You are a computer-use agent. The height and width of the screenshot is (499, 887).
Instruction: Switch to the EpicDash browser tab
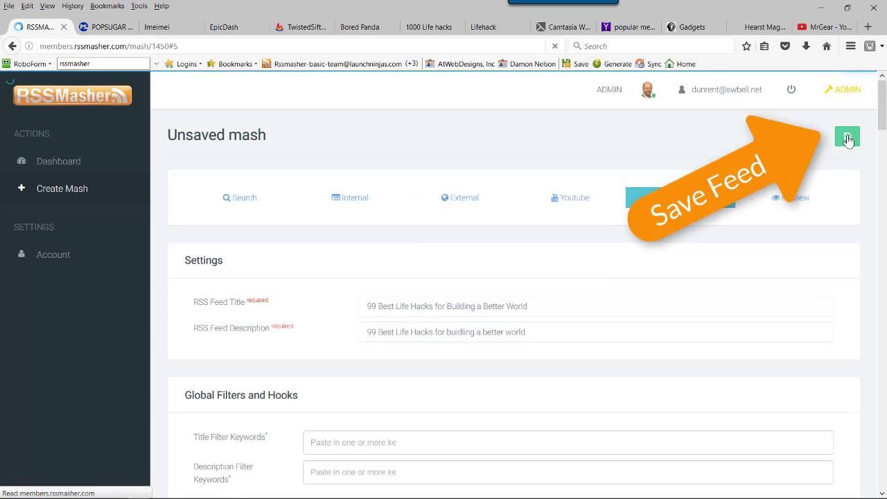(x=236, y=27)
